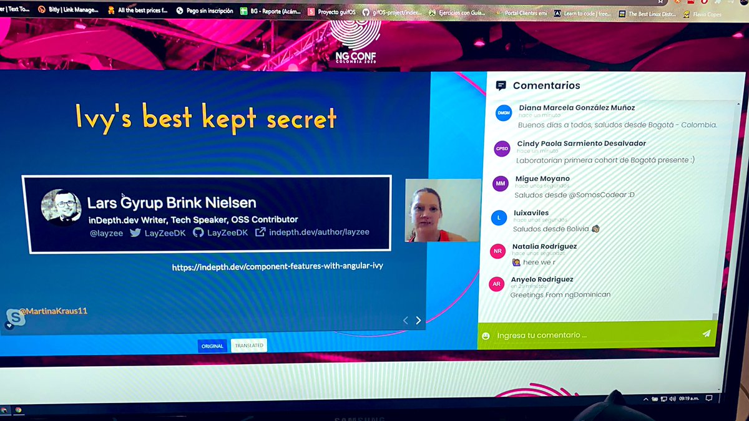Open the 'Ejercicios con Guía' bookmark
749x421 pixels.
458,12
